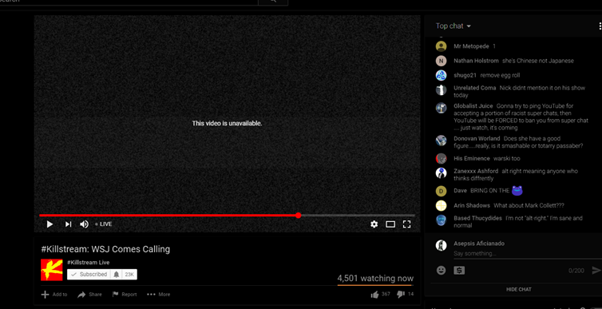The height and width of the screenshot is (309, 602).
Task: Open the More actions menu
Action: tap(159, 295)
